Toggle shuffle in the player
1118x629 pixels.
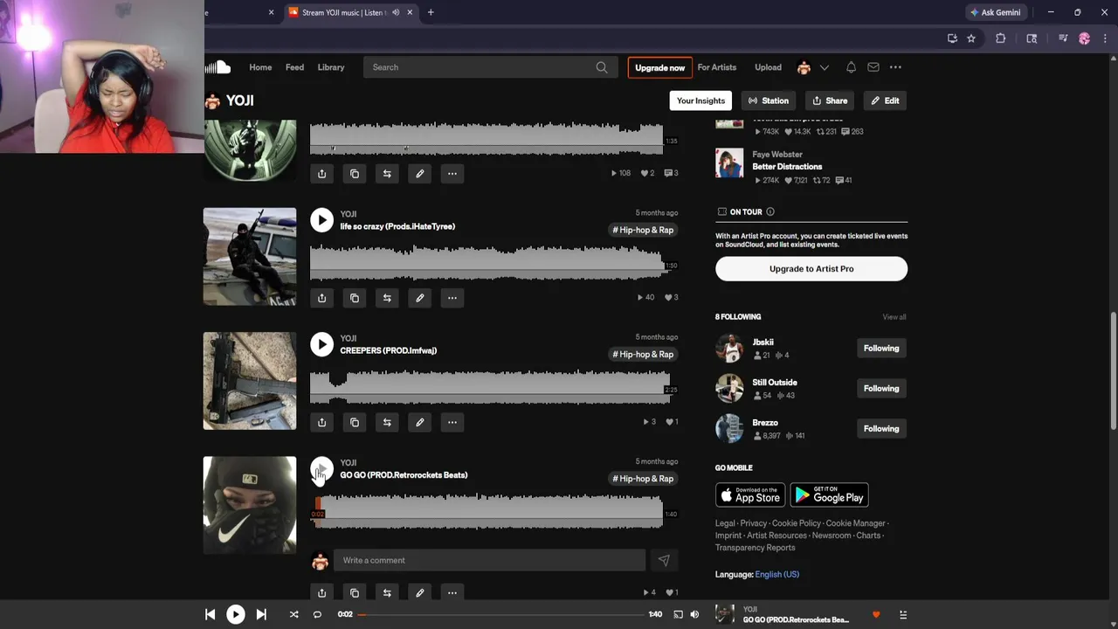coord(294,614)
